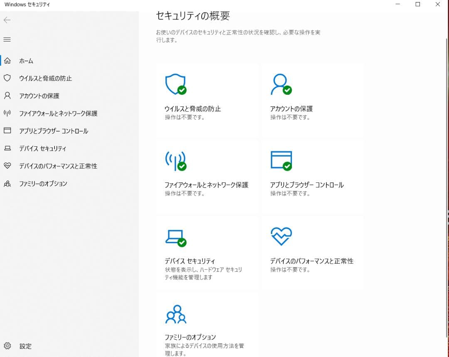Click the shield icon in sidebar
Viewport: 449px width, 357px height.
click(x=7, y=78)
